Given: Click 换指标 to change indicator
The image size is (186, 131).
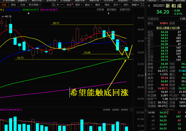Looking at the screenshot, I should click(x=124, y=110).
